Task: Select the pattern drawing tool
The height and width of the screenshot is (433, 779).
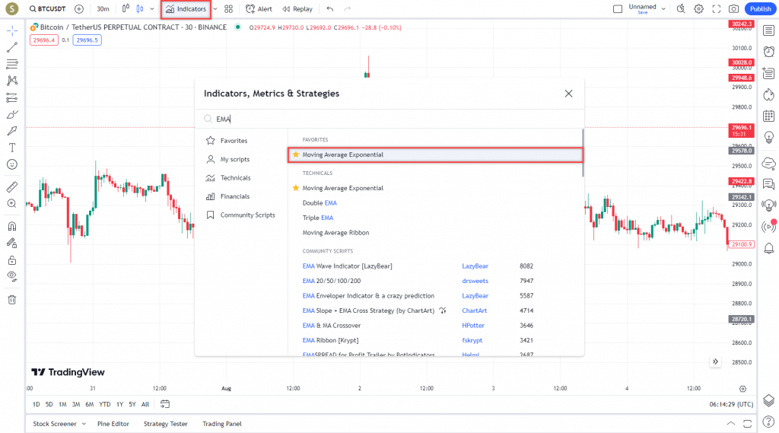Action: [12, 81]
